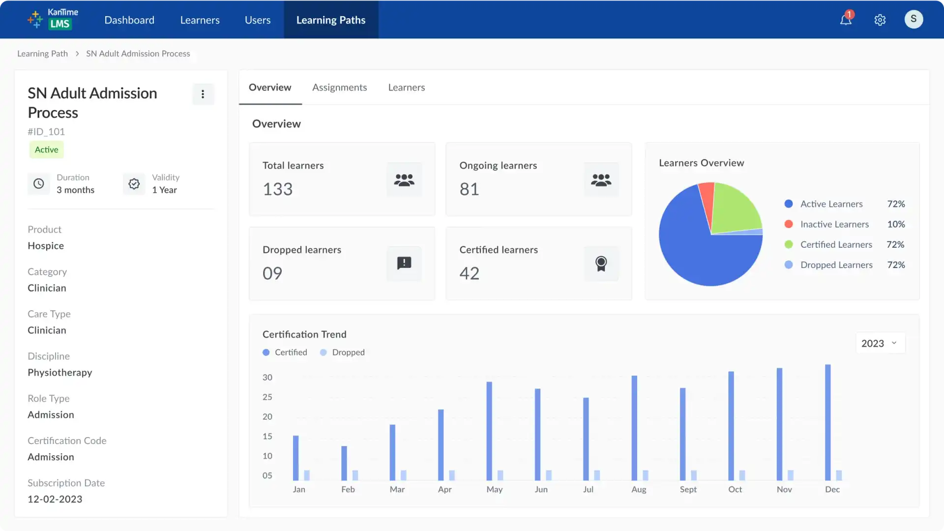Image resolution: width=944 pixels, height=531 pixels.
Task: Click the Aug certified bar
Action: [x=634, y=428]
